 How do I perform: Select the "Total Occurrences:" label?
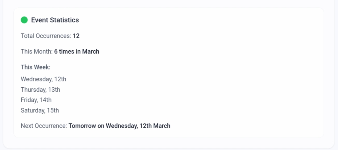(46, 36)
